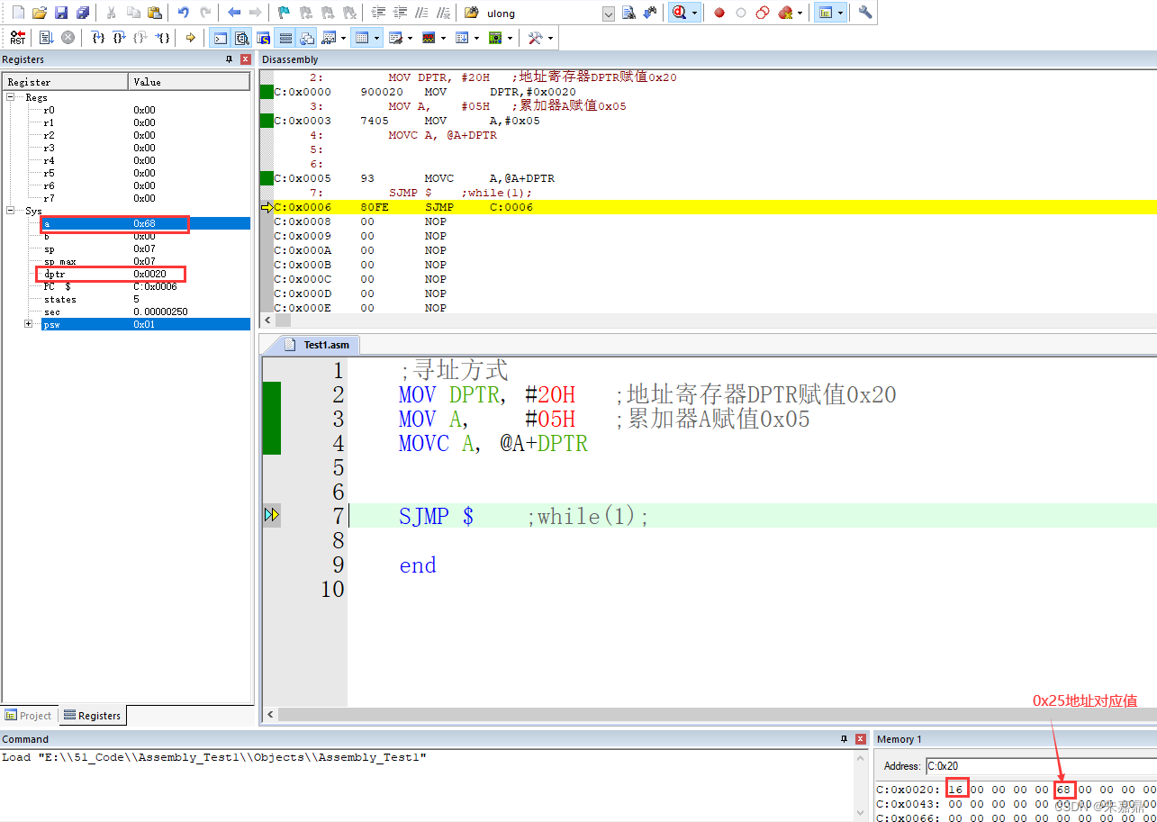Screen dimensions: 1157x822
Task: Create a new file from toolbar
Action: point(18,13)
